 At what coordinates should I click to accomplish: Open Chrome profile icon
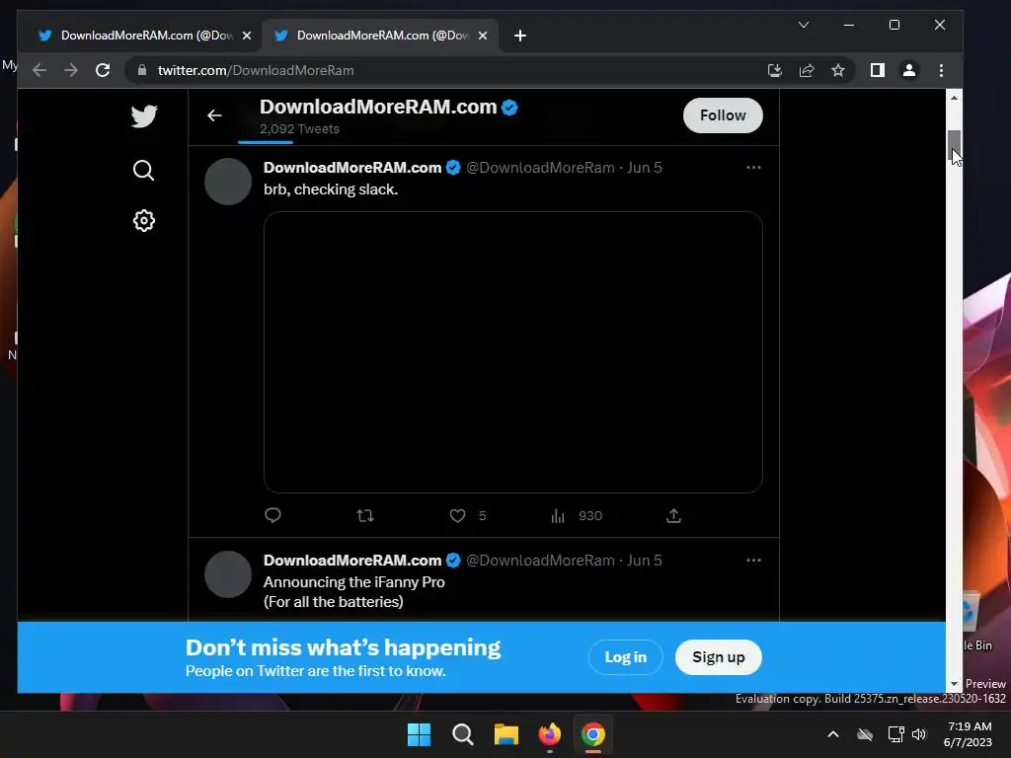(909, 70)
